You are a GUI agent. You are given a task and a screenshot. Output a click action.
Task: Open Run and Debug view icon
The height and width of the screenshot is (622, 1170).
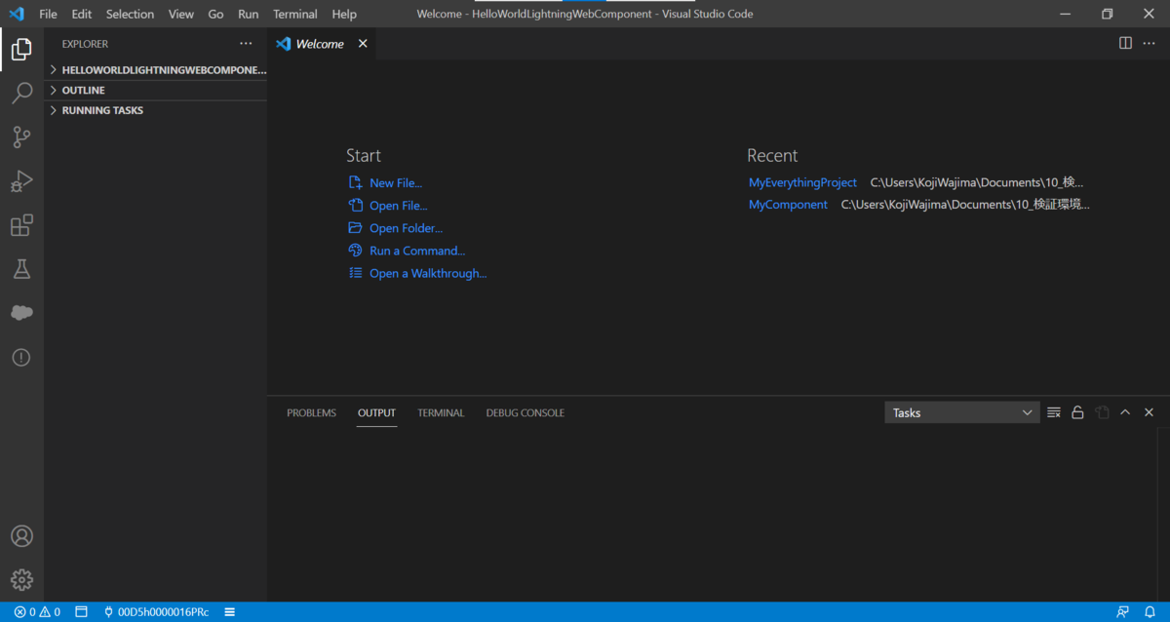[x=21, y=181]
